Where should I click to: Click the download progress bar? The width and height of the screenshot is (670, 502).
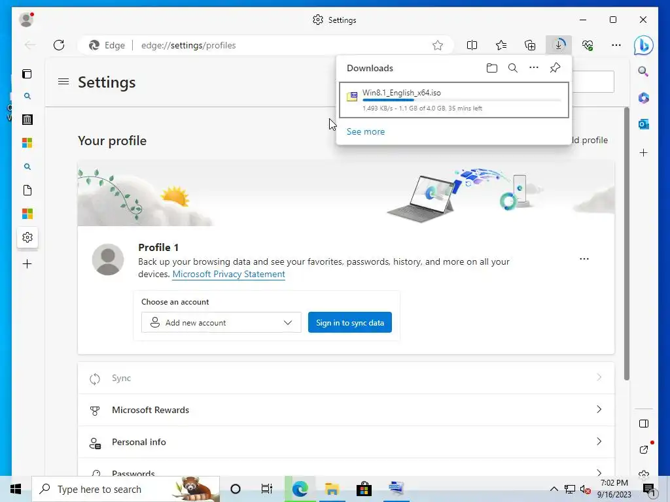point(461,100)
